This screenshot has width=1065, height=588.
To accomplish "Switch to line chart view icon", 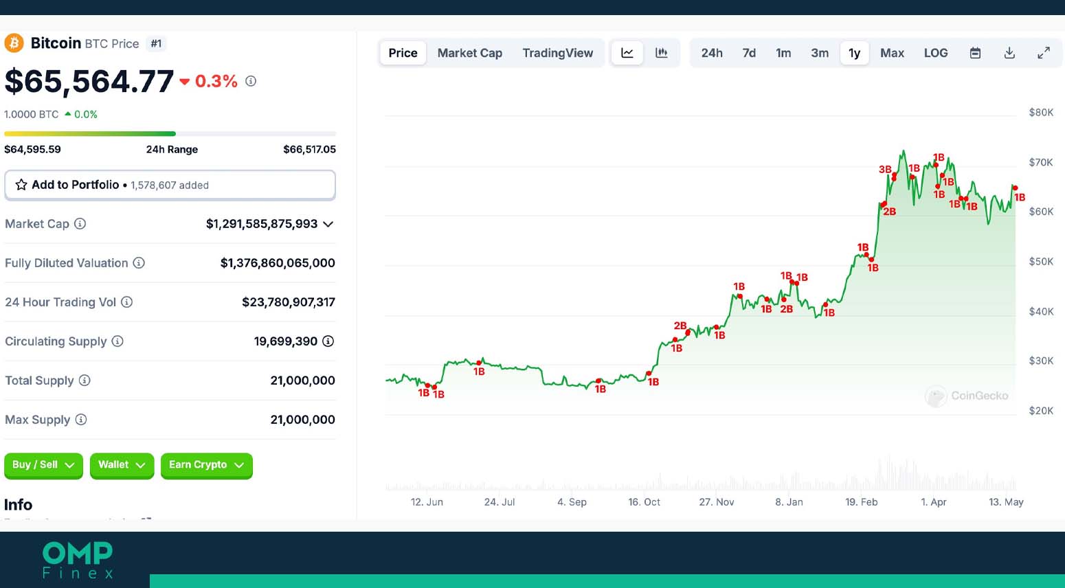I will click(627, 53).
